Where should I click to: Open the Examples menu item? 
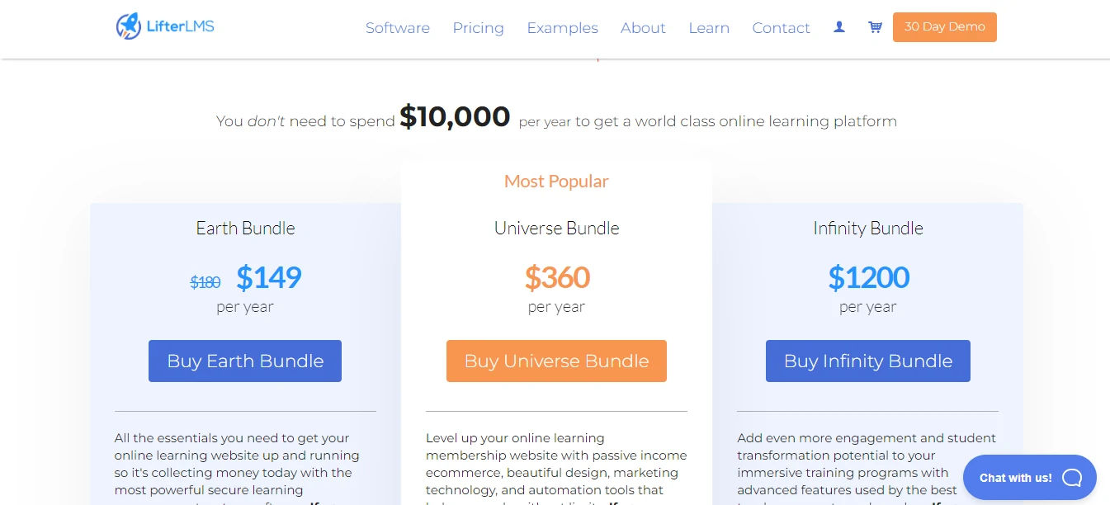point(562,28)
